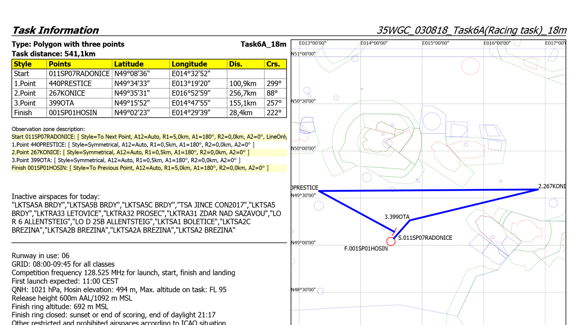Click the F.001SP01HOSIN finish label on map
Viewport: 580px width, 325px height.
tap(366, 249)
